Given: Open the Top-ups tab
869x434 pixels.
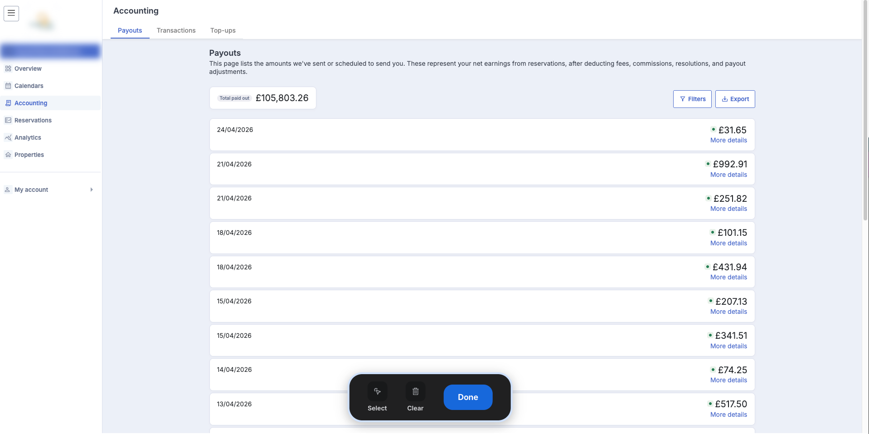Looking at the screenshot, I should coord(223,30).
